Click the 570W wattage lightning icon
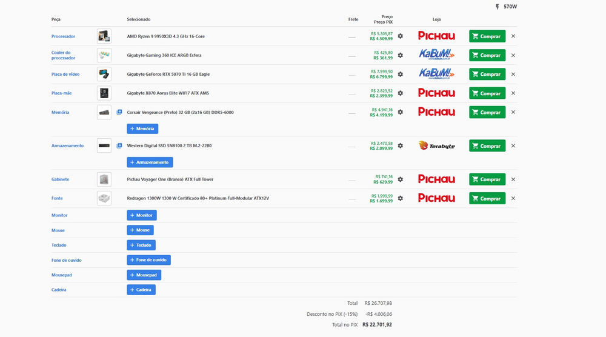Screen dimensions: 606x337 pyautogui.click(x=498, y=7)
